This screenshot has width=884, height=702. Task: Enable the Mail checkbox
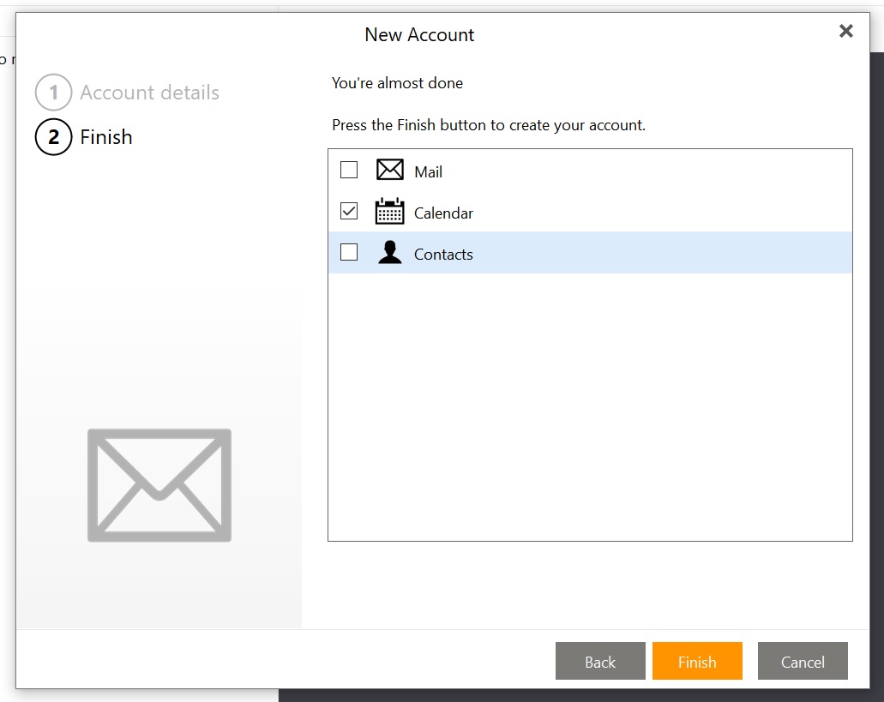pyautogui.click(x=349, y=170)
